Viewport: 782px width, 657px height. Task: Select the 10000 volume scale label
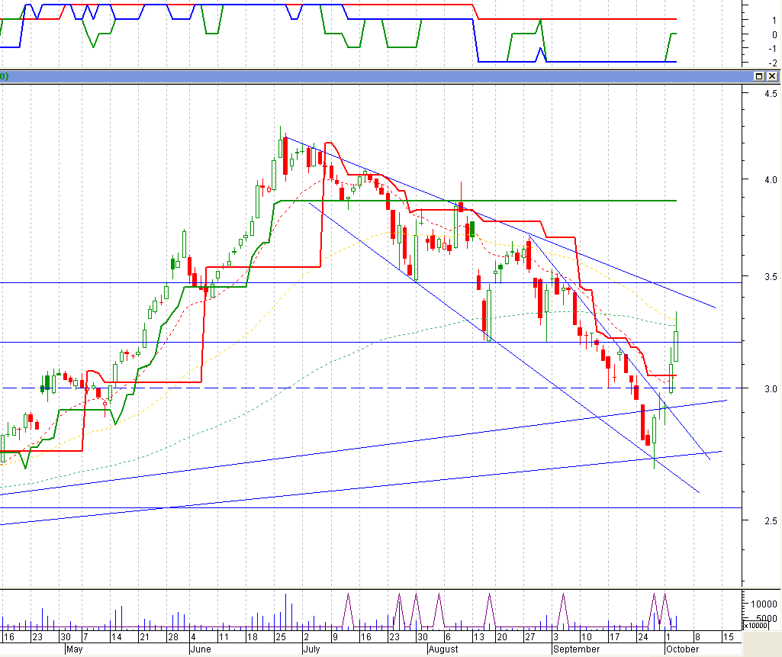[764, 604]
